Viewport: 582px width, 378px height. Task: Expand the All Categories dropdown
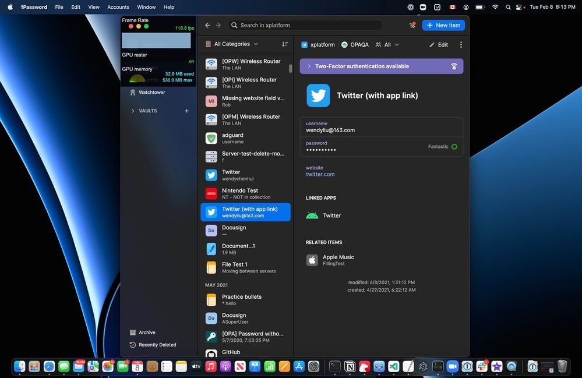coord(236,44)
